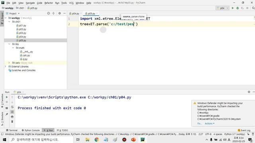Toggle the Structure side tool window
The width and height of the screenshot is (255, 143).
[2, 119]
